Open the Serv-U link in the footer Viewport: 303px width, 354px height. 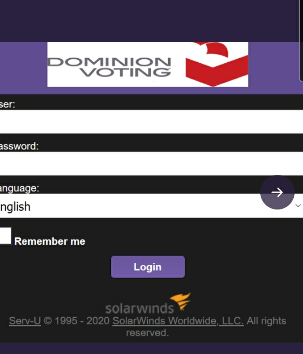[25, 321]
